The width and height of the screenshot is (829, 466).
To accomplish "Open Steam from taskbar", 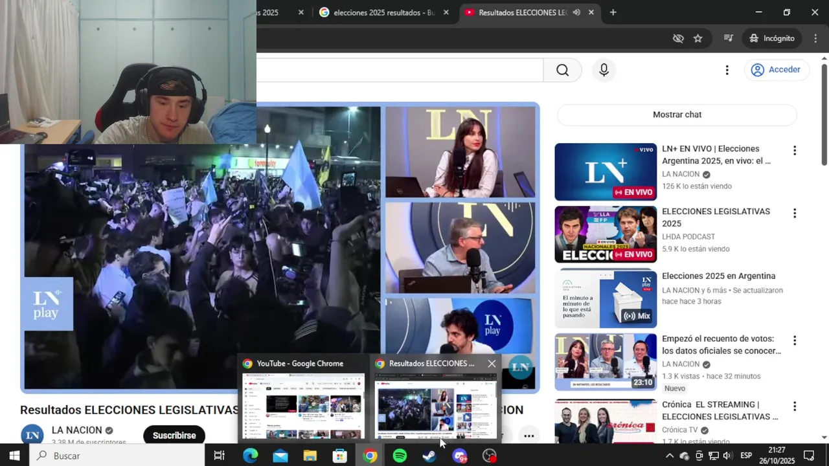I will [429, 456].
